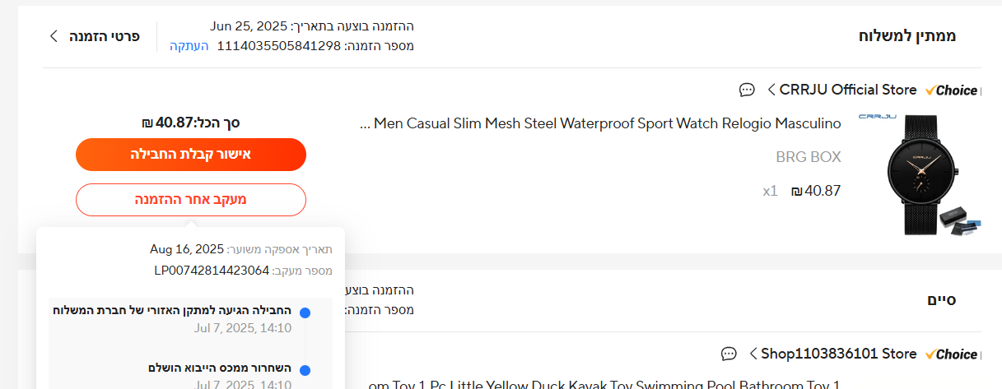Click tracking number LP00742814423064
The height and width of the screenshot is (389, 1002).
click(212, 270)
